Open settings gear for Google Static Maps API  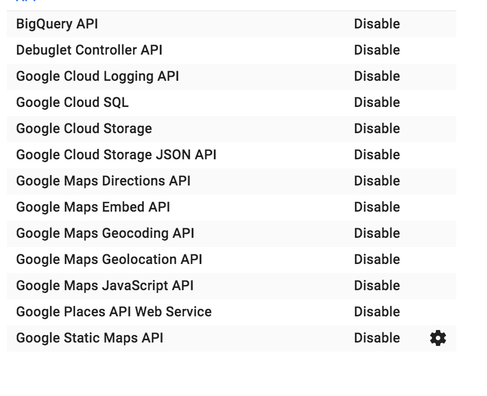438,338
